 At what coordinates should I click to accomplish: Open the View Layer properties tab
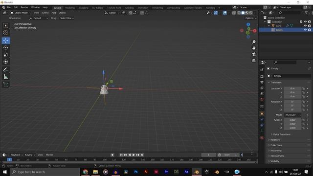[262, 88]
